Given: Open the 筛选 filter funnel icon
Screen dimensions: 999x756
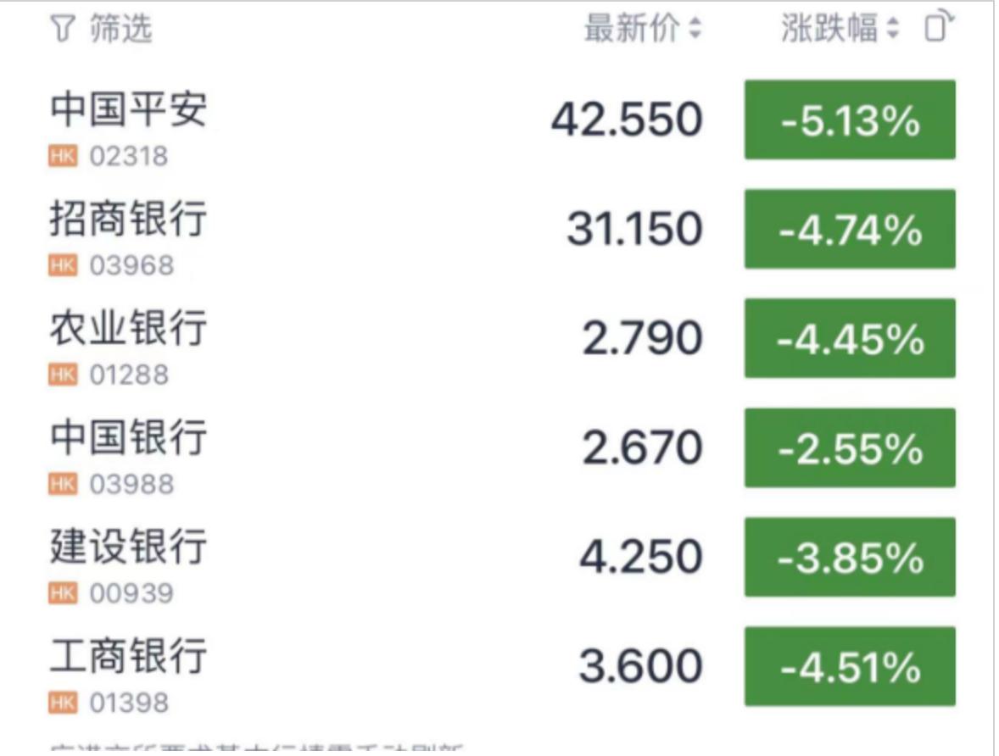Looking at the screenshot, I should point(61,31).
